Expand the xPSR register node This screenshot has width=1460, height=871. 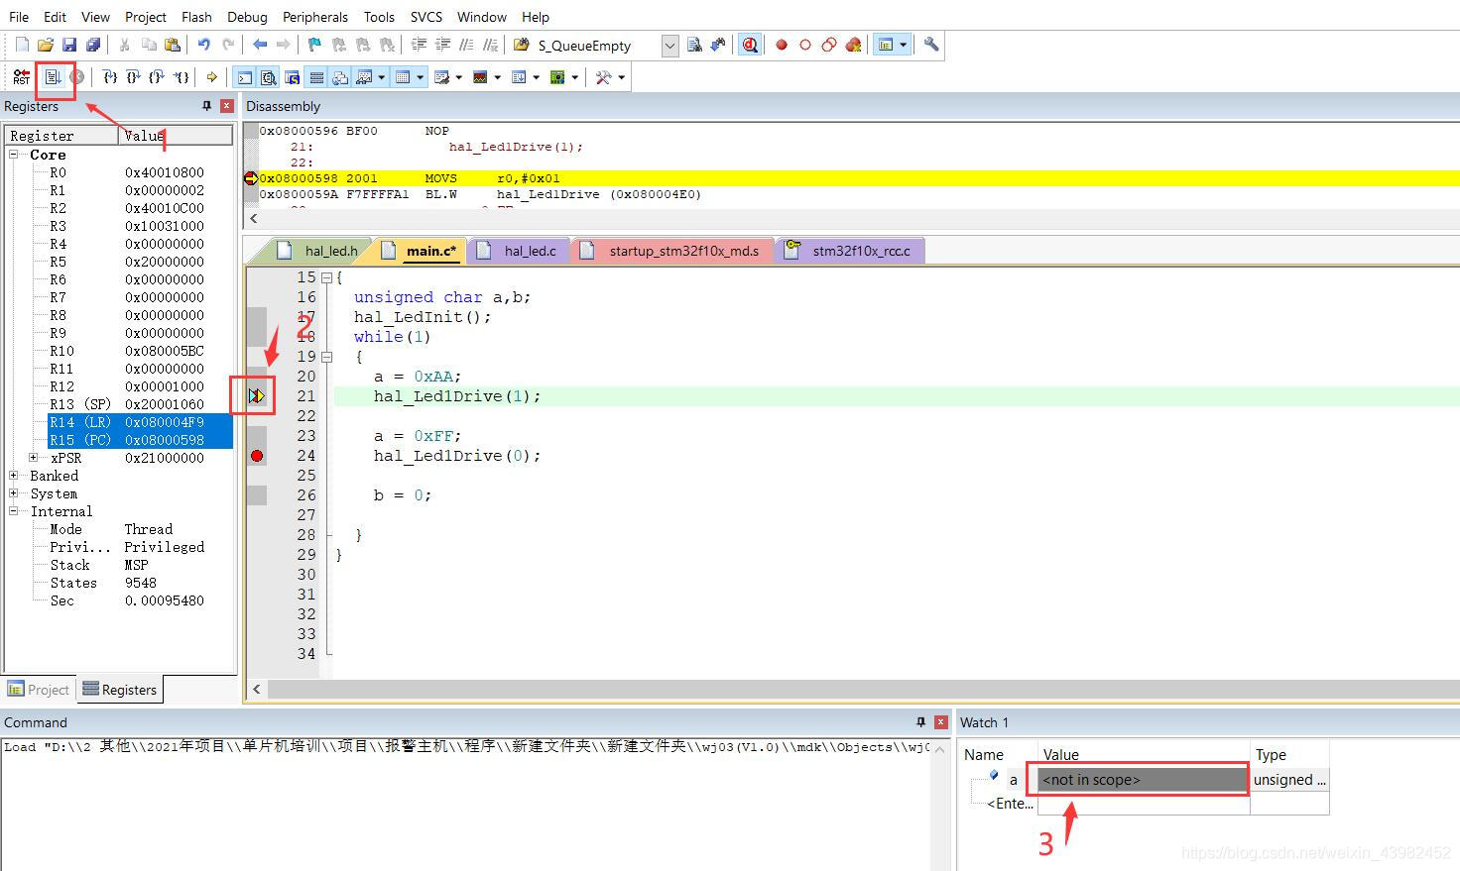[x=34, y=458]
